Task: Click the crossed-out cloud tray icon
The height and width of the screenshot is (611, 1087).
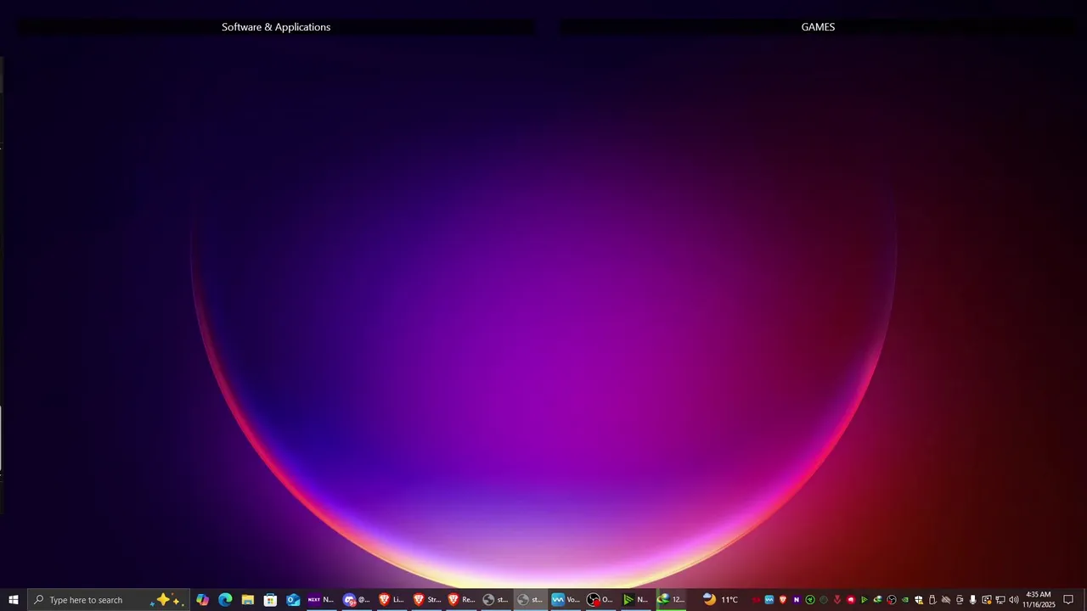Action: [946, 600]
